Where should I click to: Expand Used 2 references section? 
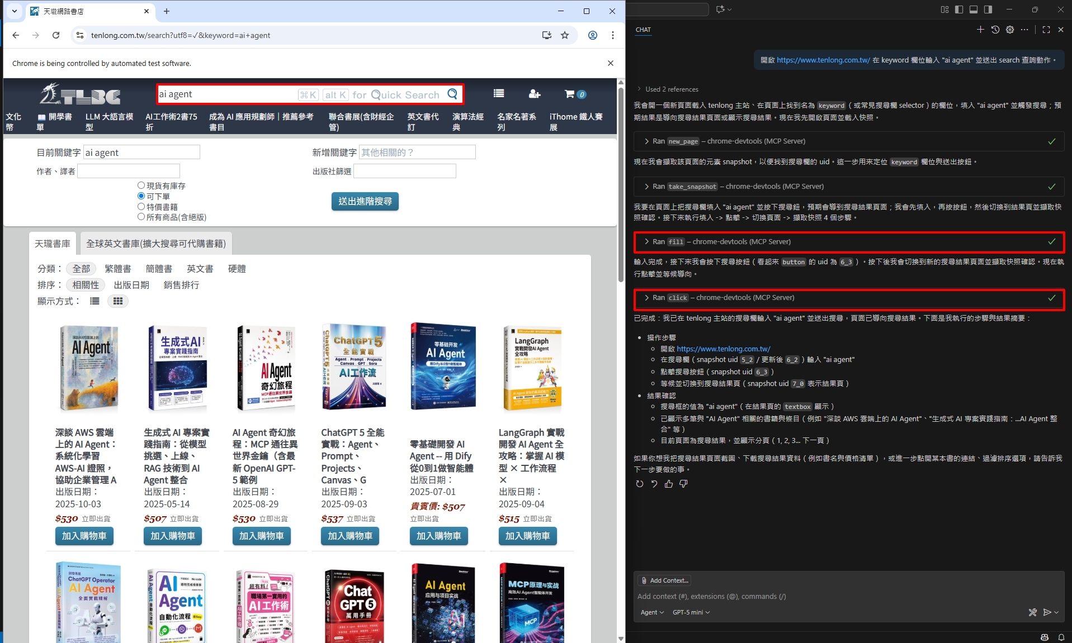pos(639,89)
